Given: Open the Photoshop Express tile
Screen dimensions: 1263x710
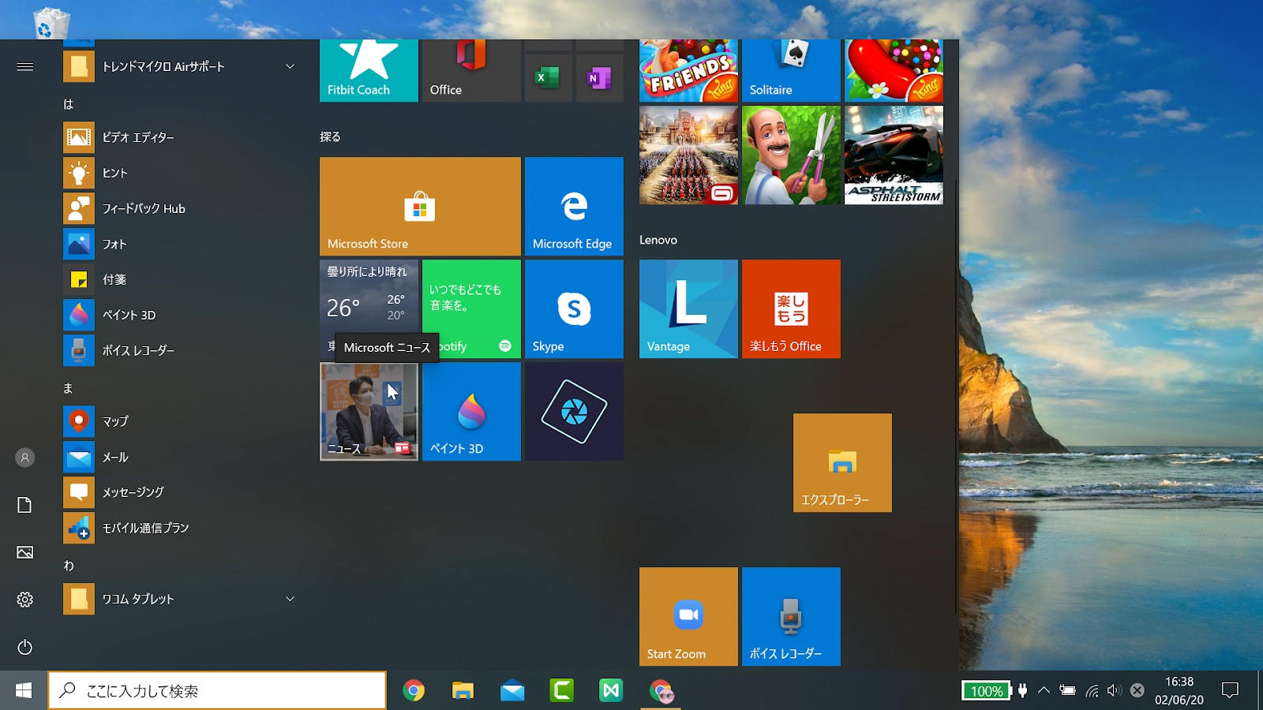Looking at the screenshot, I should [x=574, y=412].
